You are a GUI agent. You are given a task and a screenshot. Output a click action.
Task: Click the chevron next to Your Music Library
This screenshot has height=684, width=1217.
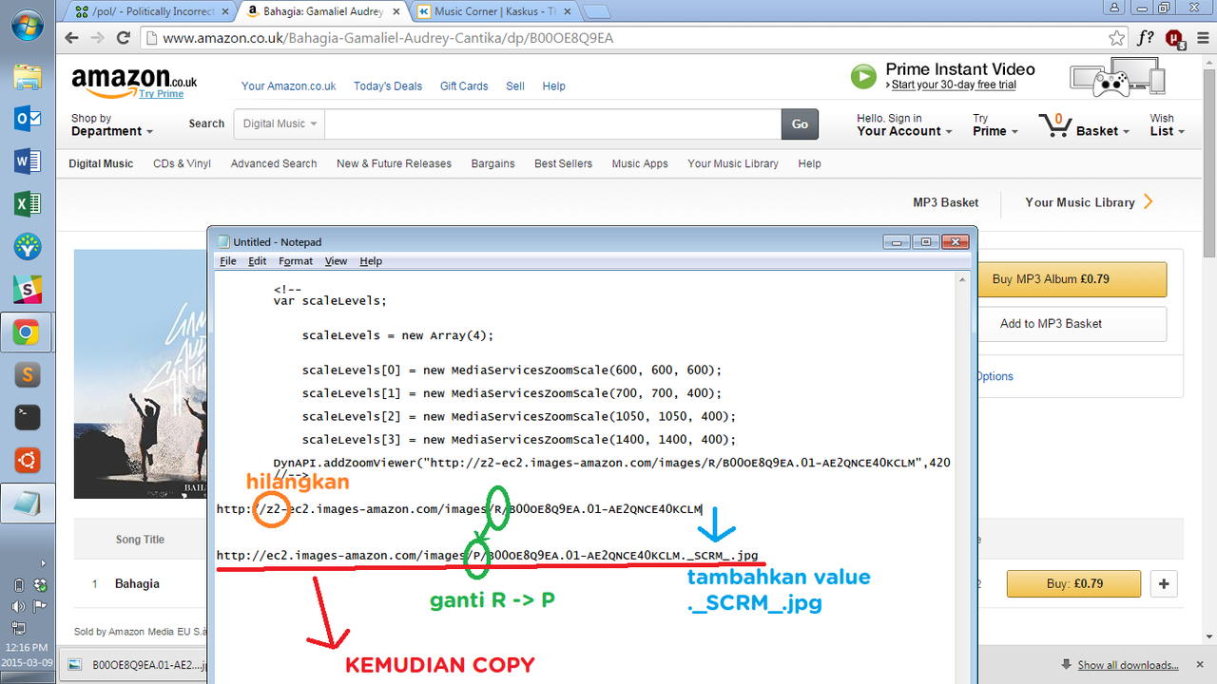coord(1149,201)
